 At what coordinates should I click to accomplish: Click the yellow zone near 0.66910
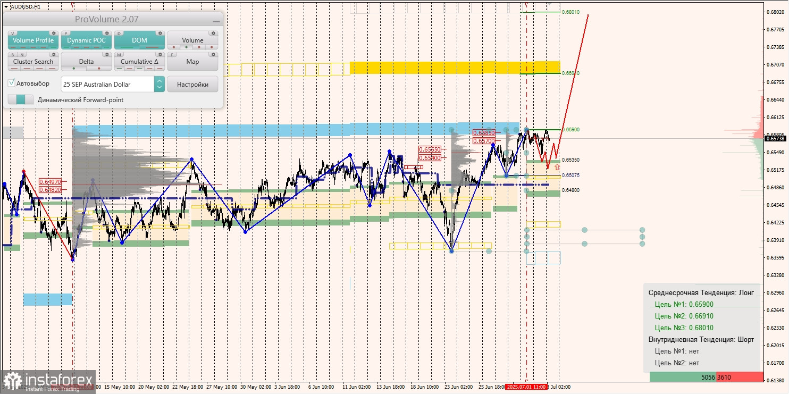[x=455, y=68]
